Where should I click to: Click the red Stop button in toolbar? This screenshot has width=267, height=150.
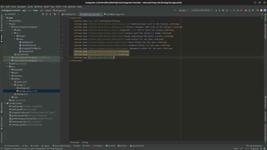tap(241, 10)
